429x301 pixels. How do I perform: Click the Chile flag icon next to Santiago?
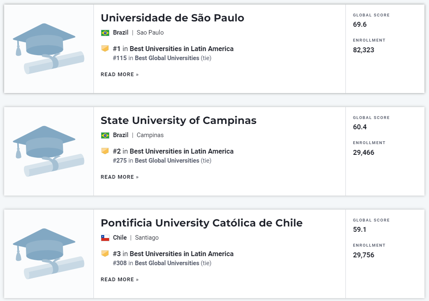(105, 238)
